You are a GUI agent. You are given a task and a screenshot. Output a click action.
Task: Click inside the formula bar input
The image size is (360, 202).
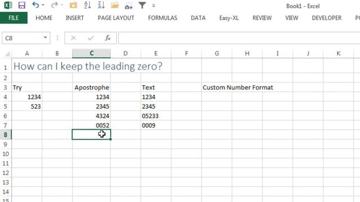coord(238,38)
